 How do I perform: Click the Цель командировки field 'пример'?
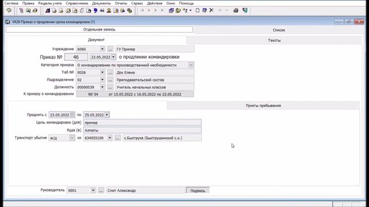[x=142, y=122]
